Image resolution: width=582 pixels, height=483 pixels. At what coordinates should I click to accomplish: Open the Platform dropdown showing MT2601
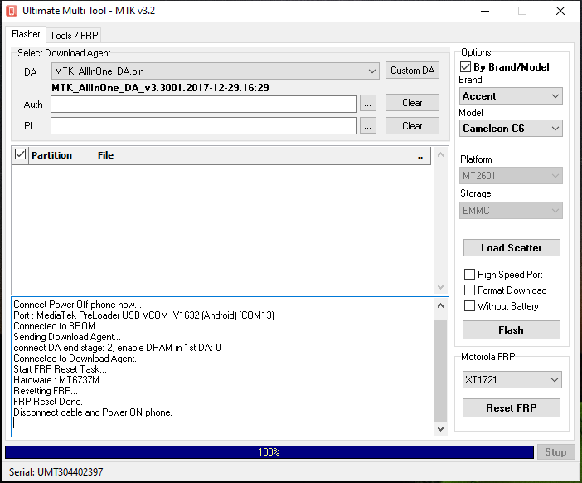[511, 175]
